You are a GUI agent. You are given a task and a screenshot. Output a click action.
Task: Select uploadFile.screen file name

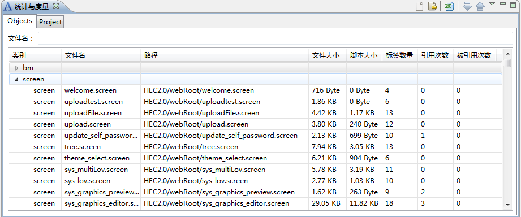pos(93,113)
